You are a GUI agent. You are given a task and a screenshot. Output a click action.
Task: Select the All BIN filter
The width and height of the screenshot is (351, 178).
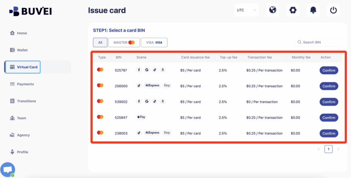[100, 42]
